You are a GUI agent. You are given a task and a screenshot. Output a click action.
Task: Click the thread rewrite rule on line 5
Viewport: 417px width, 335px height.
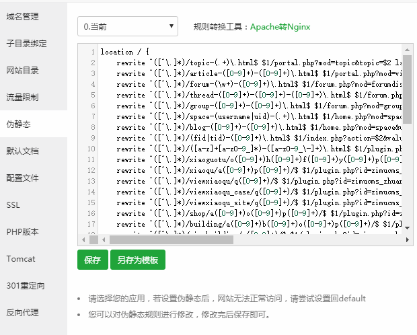pos(259,95)
